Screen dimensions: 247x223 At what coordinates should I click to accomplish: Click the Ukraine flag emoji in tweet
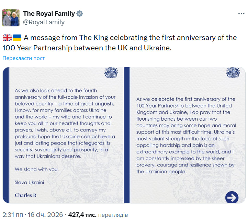coord(17,38)
